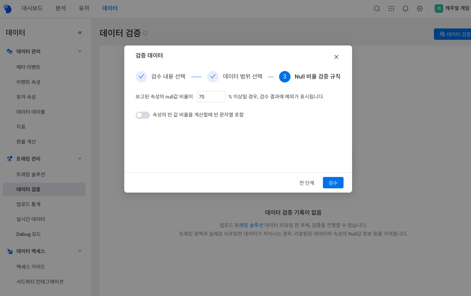Collapse the 데이터 액세스 section
This screenshot has height=296, width=471.
tap(80, 251)
